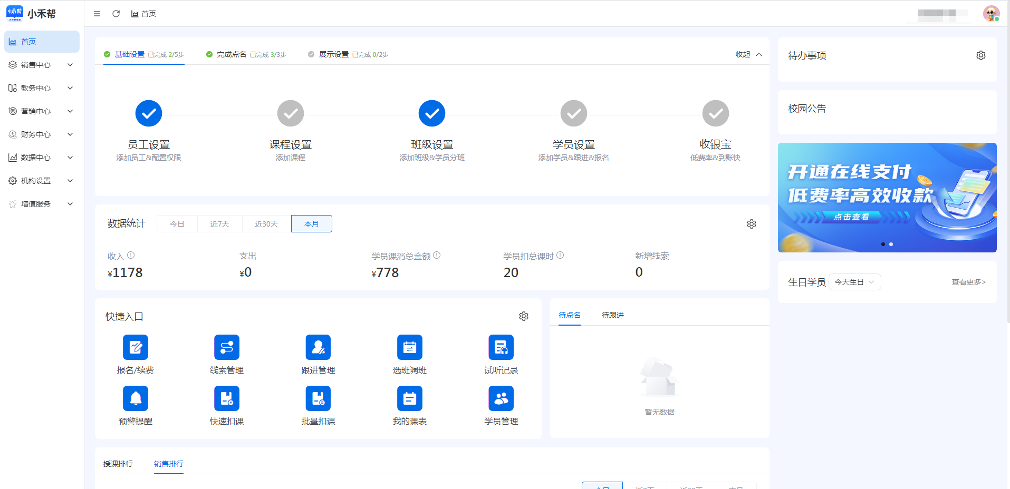Open the 预警提醒 bell icon
1010x489 pixels.
(136, 399)
